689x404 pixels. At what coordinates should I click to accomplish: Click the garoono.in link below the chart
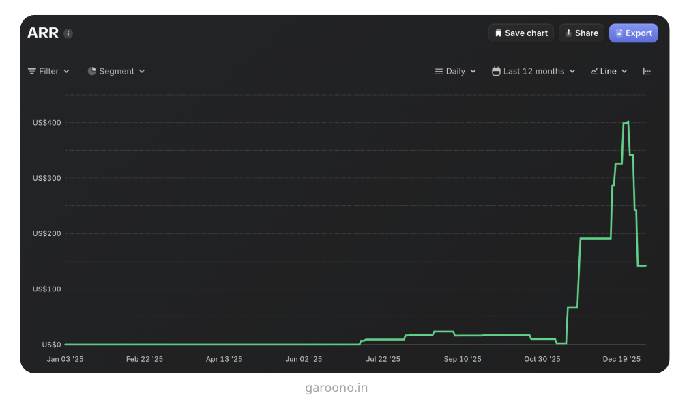[x=336, y=388]
